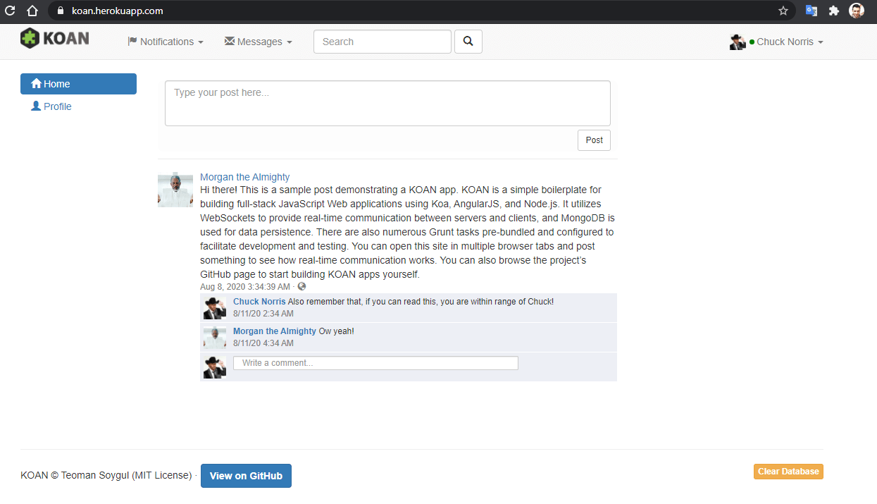Reload the page with the browser refresh icon
Viewport: 877px width, 504px height.
pos(10,11)
